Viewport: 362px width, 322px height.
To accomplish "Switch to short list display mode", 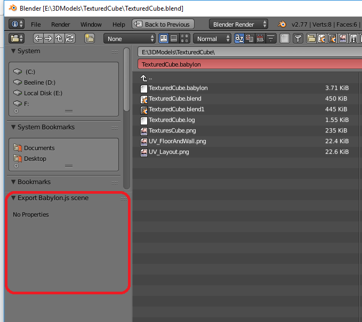I will (164, 38).
